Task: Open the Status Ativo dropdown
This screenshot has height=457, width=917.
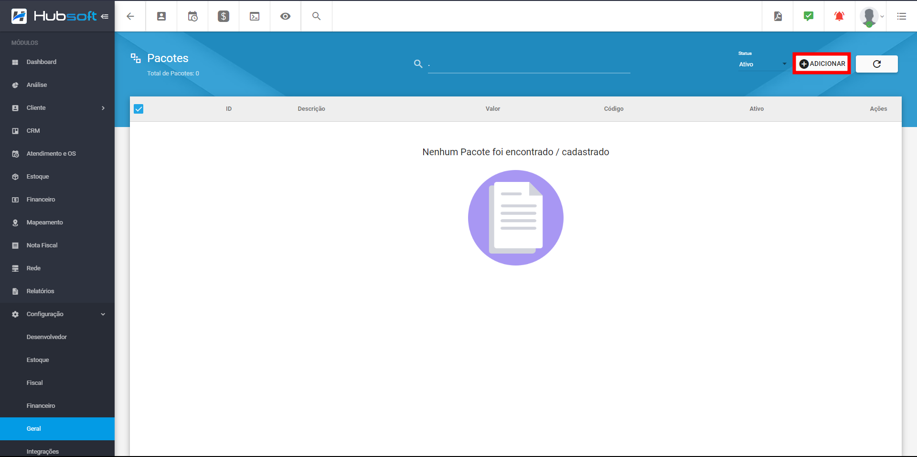Action: (x=763, y=64)
